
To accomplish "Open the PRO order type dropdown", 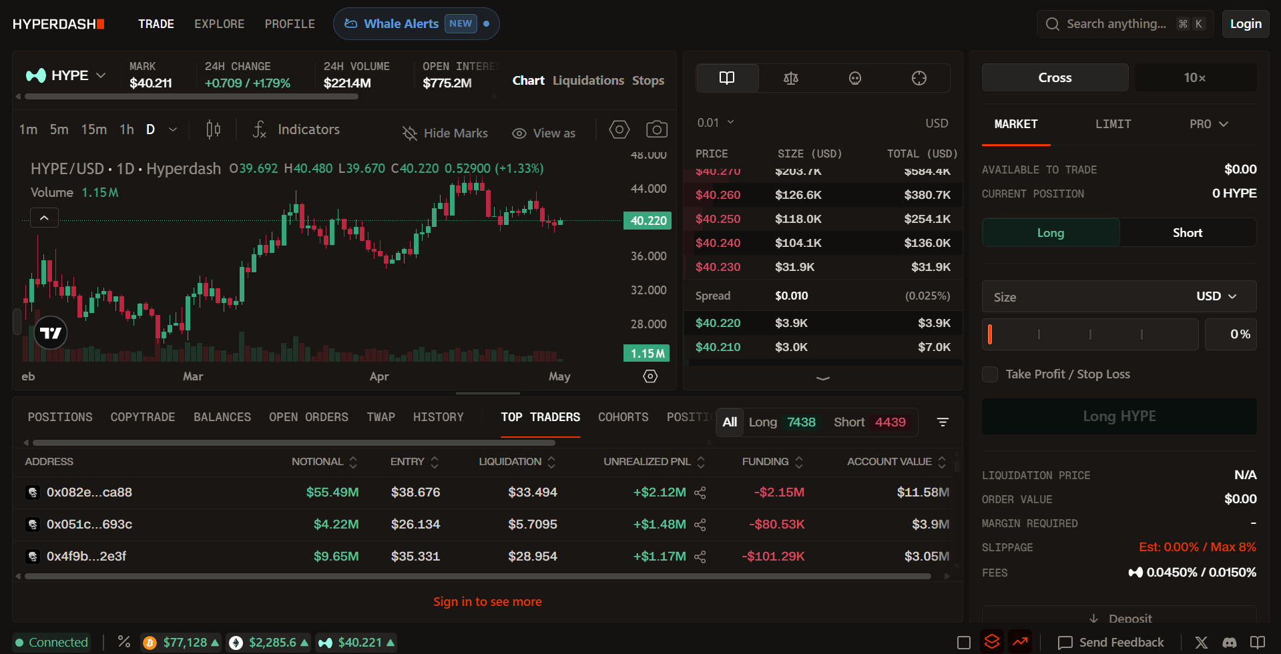I will 1208,124.
